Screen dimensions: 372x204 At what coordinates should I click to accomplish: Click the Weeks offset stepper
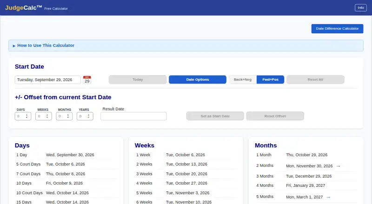(x=43, y=116)
